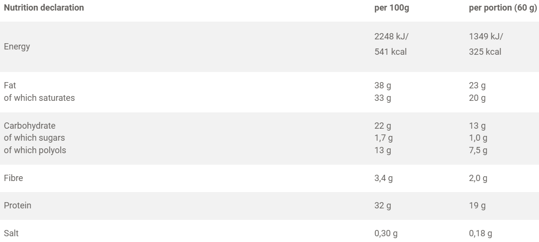This screenshot has width=539, height=242.
Task: Click the 20 g saturates portion value
Action: pyautogui.click(x=477, y=98)
